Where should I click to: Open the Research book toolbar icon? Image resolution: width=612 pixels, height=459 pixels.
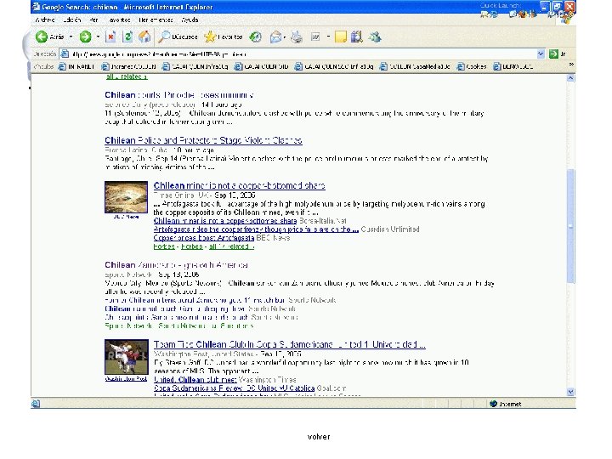coord(357,37)
